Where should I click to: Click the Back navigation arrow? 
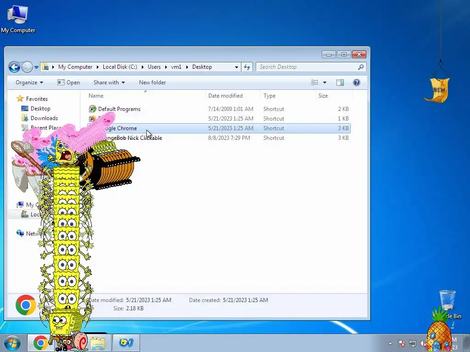pyautogui.click(x=14, y=67)
